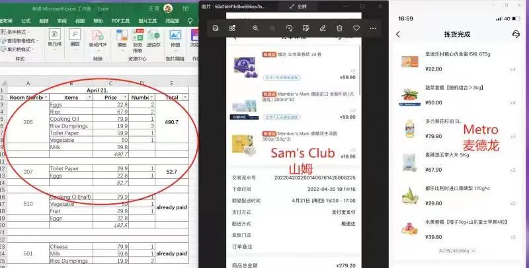This screenshot has height=268, width=529.
Task: Click the 麦德龙5L cooking oil product thumbnail
Action: point(411,129)
